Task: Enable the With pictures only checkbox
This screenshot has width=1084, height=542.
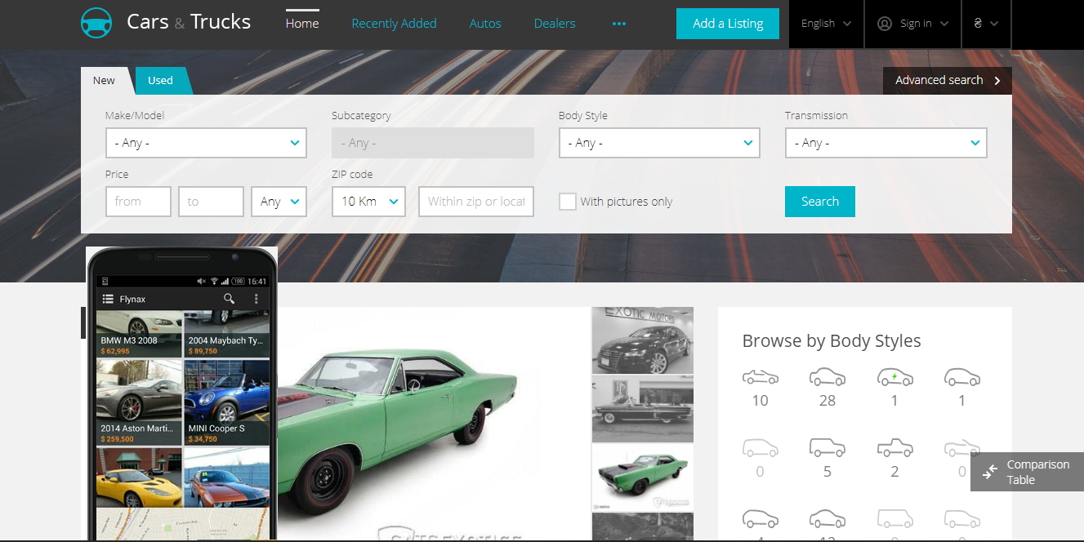Action: click(568, 202)
